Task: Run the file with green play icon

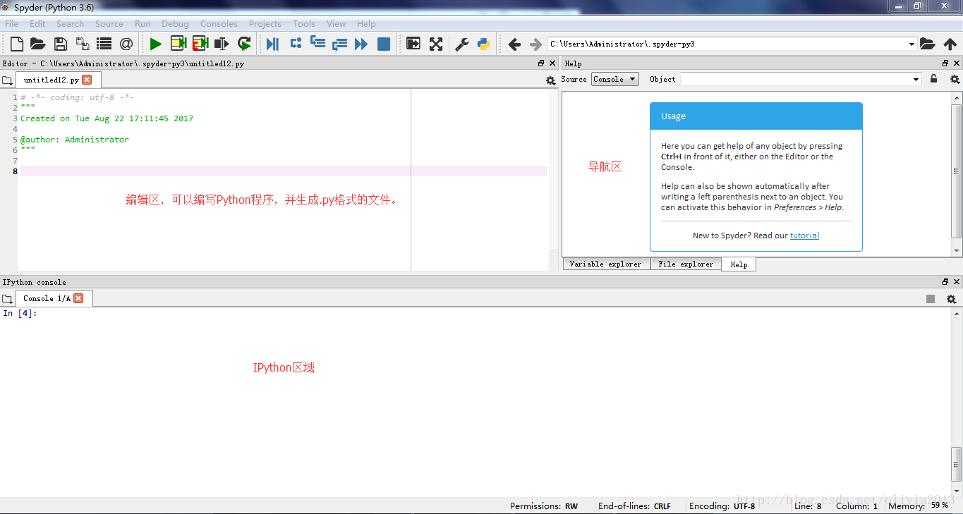Action: pyautogui.click(x=156, y=44)
